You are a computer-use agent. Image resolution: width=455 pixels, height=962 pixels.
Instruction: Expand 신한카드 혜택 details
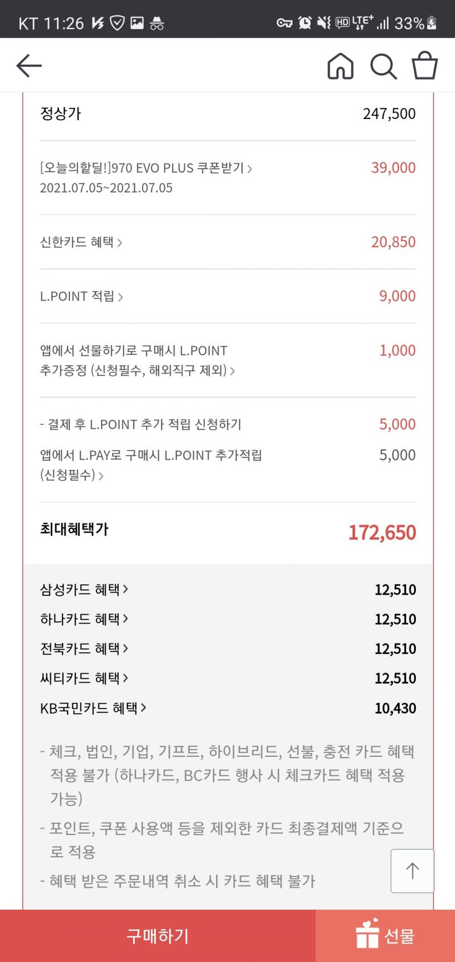[x=81, y=242]
